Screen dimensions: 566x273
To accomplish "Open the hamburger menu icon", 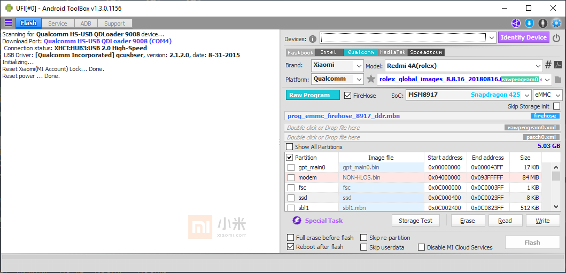I will coord(8,23).
